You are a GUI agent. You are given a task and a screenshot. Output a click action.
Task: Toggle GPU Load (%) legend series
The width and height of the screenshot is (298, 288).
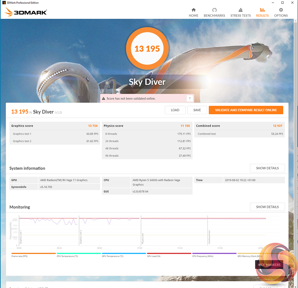[x=154, y=256]
